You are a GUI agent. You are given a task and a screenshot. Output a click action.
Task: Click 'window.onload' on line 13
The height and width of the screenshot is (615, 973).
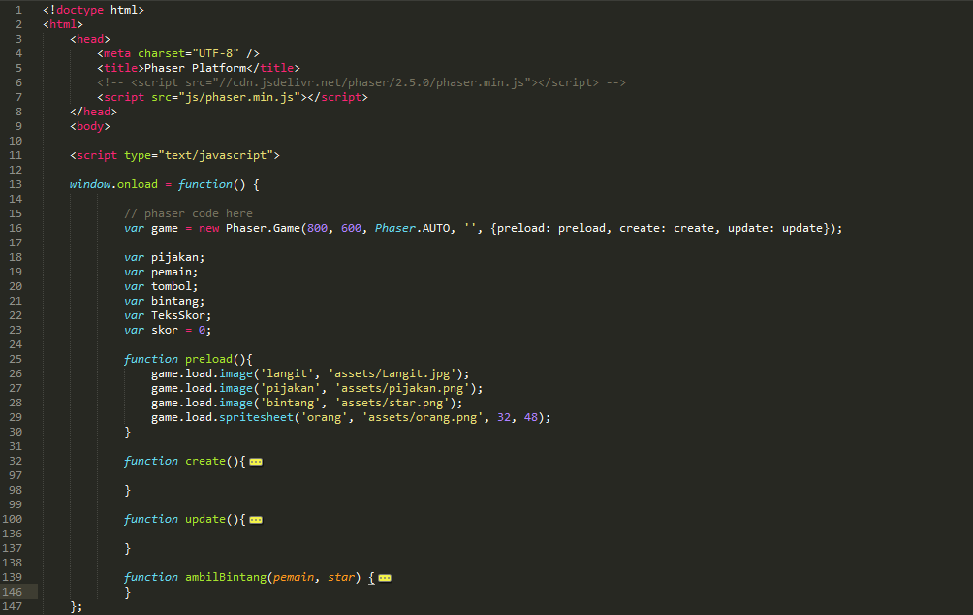[x=113, y=184]
